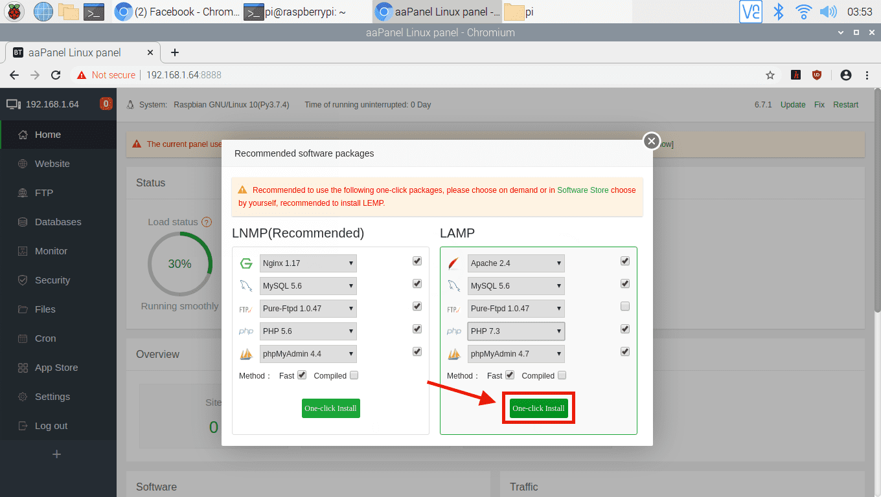Screen dimensions: 881x497
Task: Go to App Store in sidebar
Action: [56, 368]
